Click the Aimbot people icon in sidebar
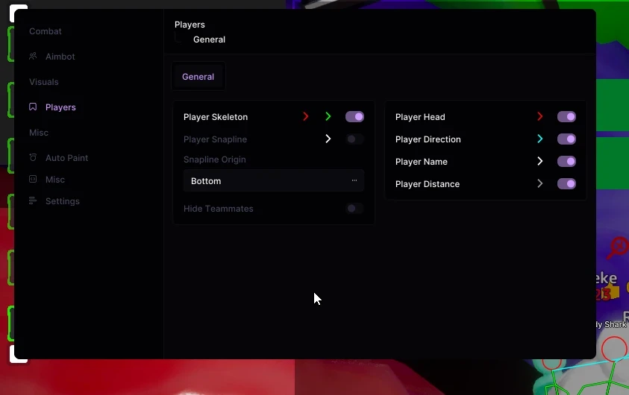This screenshot has width=629, height=395. click(33, 56)
